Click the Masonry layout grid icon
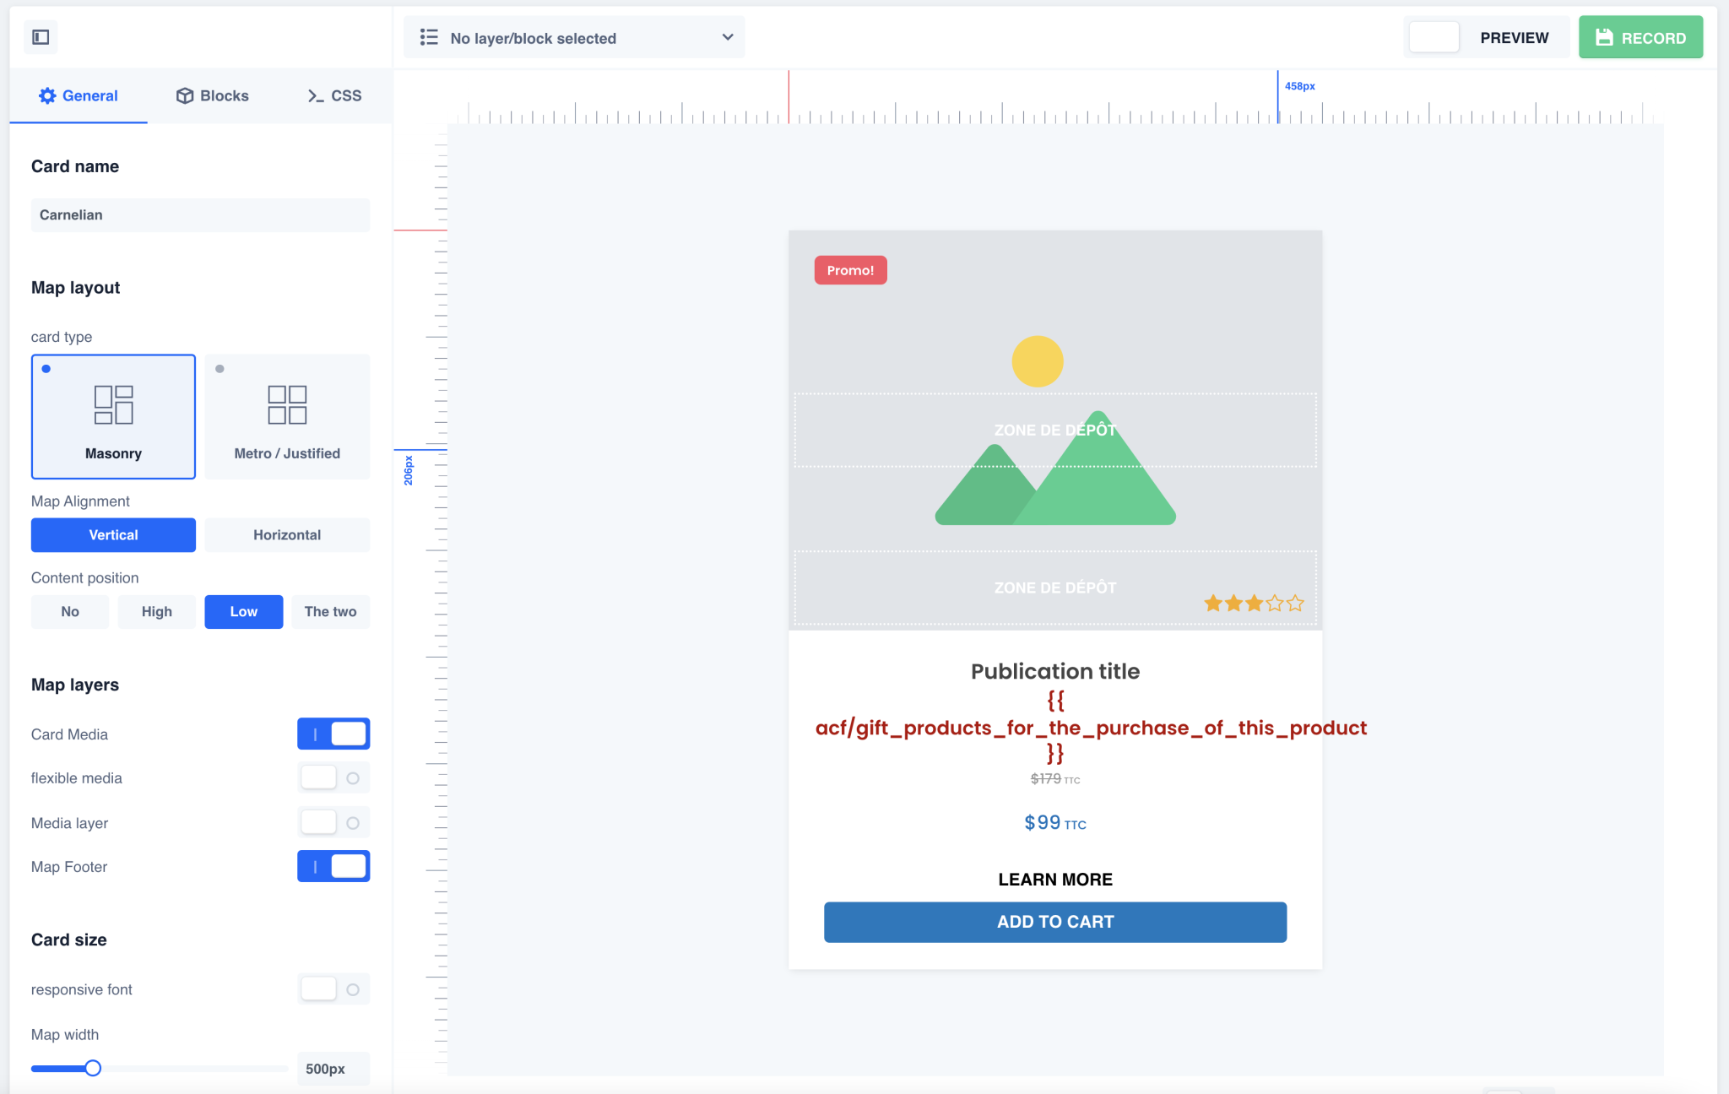Viewport: 1729px width, 1094px height. [x=113, y=404]
